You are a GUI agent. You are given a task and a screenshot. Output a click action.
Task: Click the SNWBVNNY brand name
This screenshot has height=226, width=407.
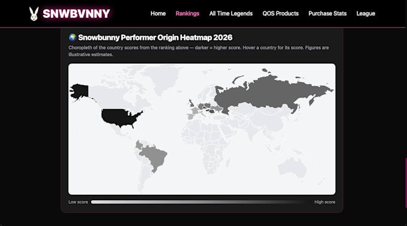pos(77,14)
